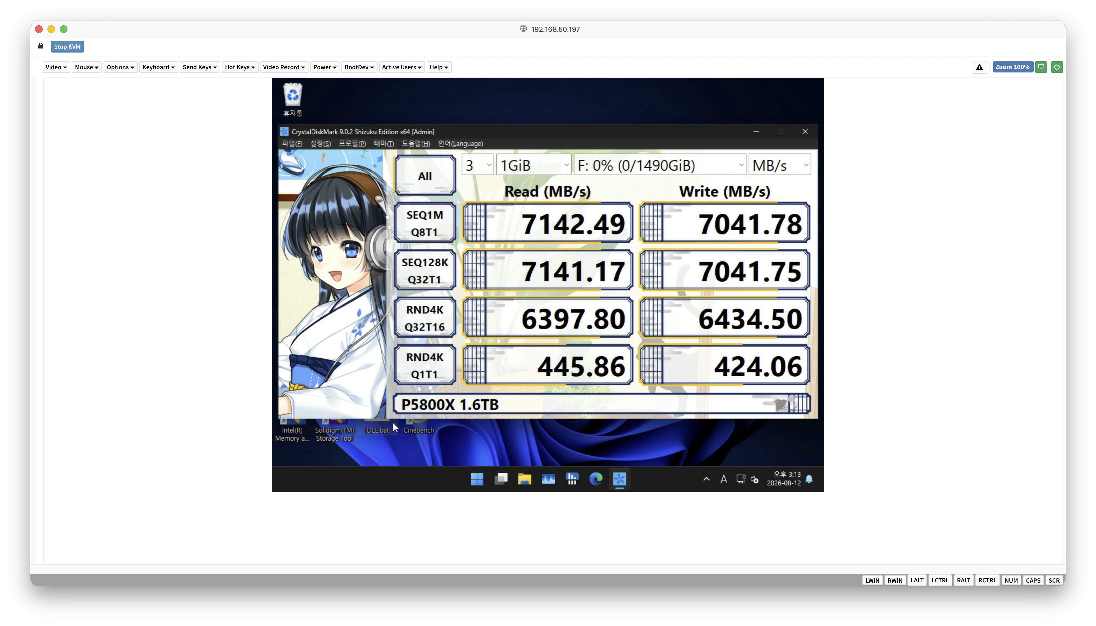The height and width of the screenshot is (626, 1096).
Task: Expand the Options dropdown
Action: (121, 67)
